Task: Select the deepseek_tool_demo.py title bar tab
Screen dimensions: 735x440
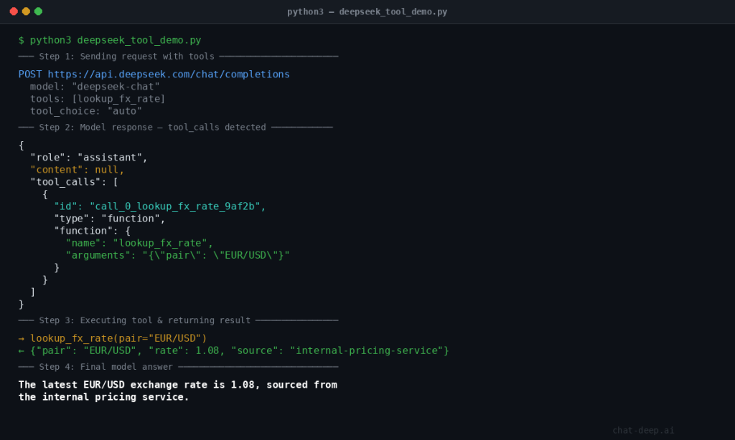Action: 367,11
